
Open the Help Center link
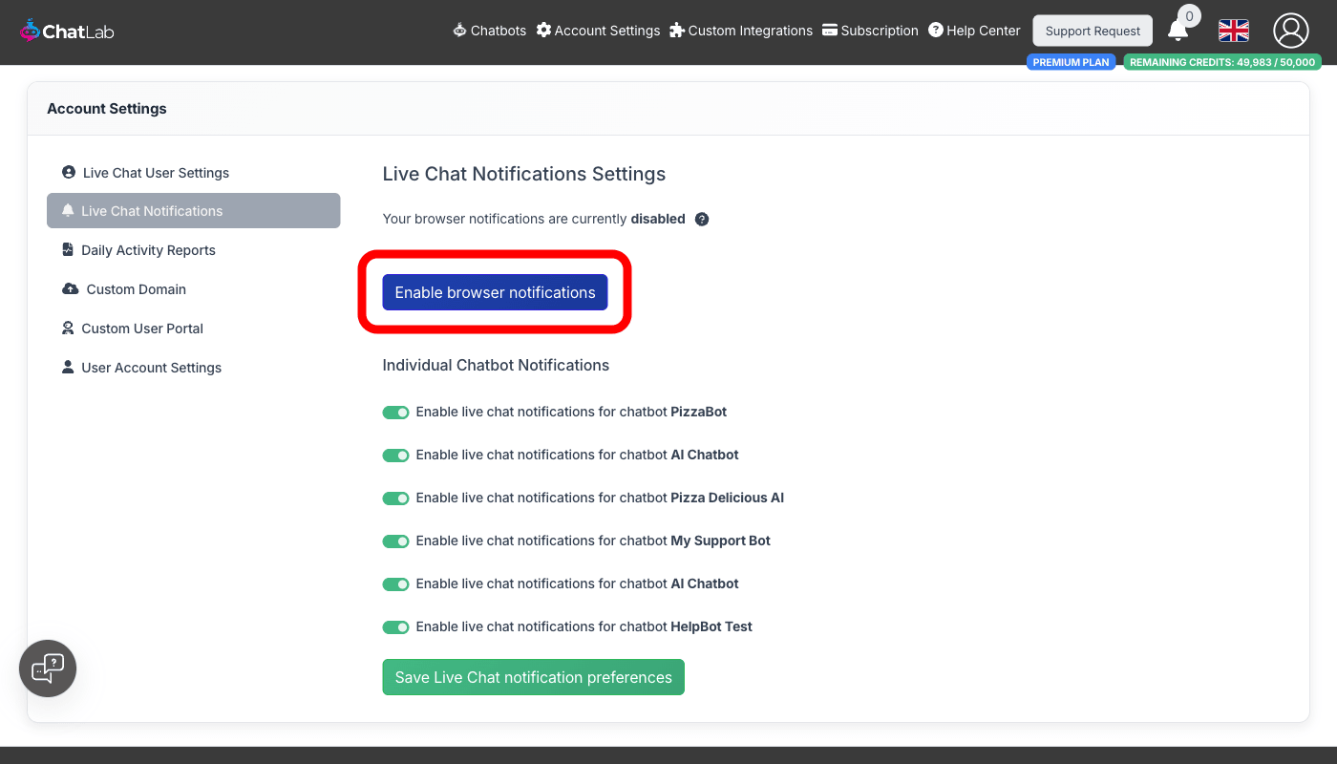(974, 31)
